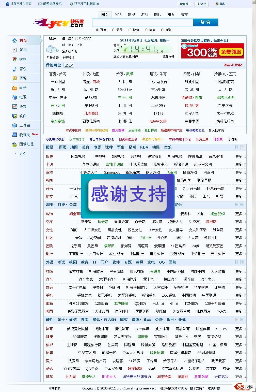Open the 音乐 sidebar music note icon

[x=15, y=69]
